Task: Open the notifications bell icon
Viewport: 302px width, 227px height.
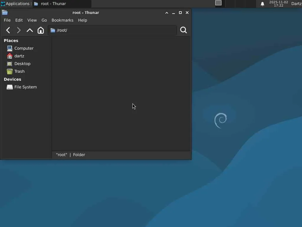Action: [262, 4]
